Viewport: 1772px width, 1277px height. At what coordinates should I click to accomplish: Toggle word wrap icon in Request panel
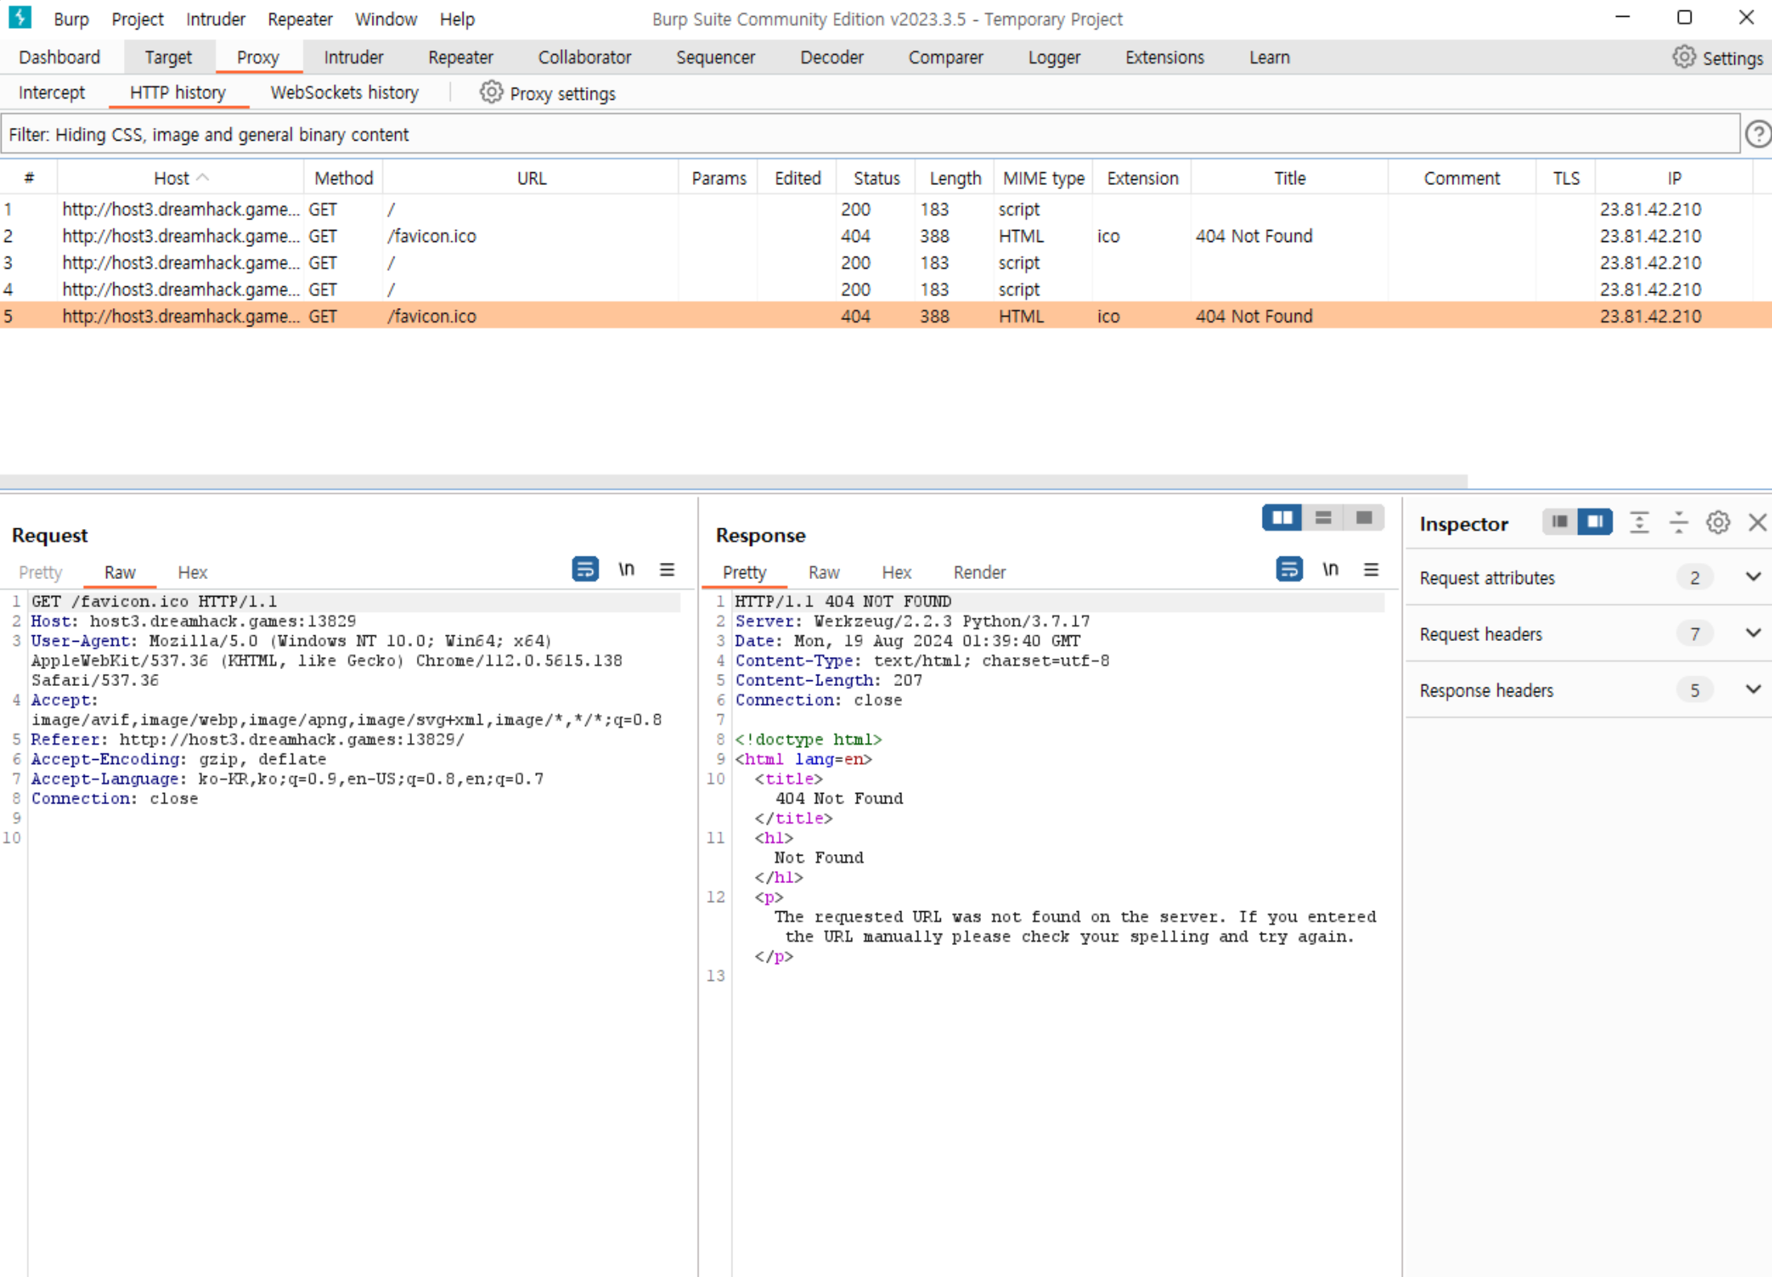click(x=585, y=569)
